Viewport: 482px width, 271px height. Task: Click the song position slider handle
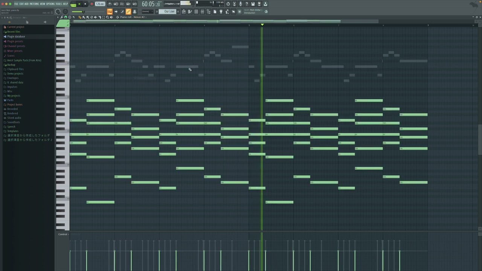point(83,12)
